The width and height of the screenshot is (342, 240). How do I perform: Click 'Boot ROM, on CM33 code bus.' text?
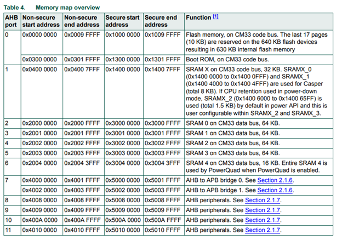coord(227,59)
